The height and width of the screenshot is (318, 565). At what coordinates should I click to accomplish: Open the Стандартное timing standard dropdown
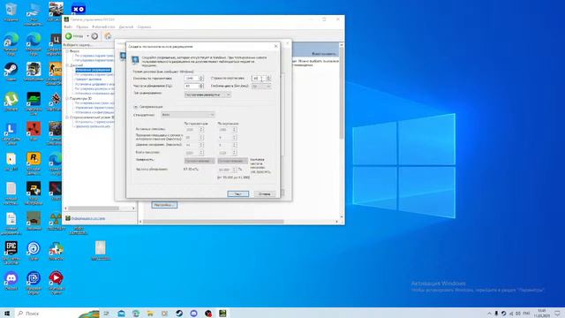[188, 115]
